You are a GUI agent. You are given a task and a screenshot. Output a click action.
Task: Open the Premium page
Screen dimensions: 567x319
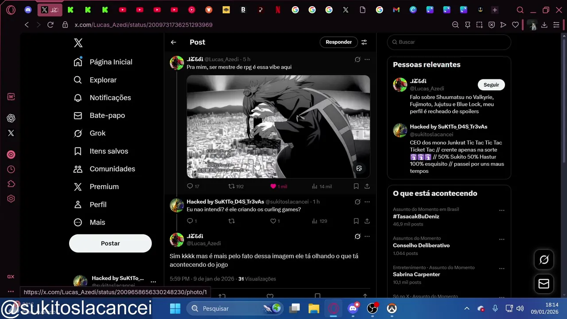96,187
